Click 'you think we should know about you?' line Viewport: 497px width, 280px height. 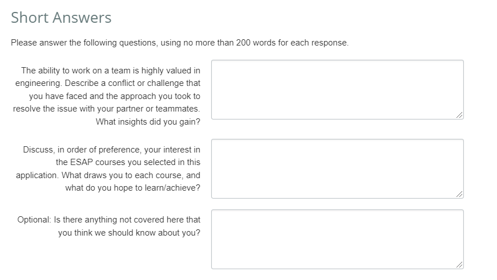click(129, 233)
